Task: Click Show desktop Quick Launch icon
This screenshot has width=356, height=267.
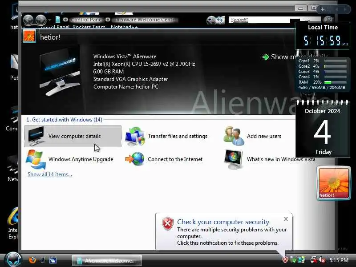Action: [42, 260]
